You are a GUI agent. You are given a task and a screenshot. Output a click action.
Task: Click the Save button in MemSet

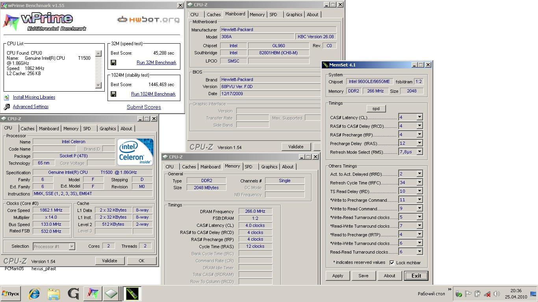point(364,276)
